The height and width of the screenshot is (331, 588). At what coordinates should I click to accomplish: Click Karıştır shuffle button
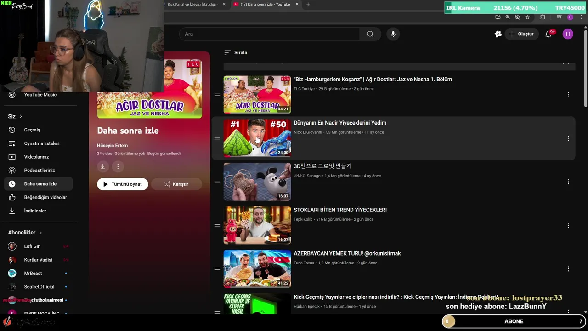176,184
